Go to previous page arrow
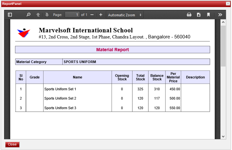The image size is (232, 150). coord(38,15)
